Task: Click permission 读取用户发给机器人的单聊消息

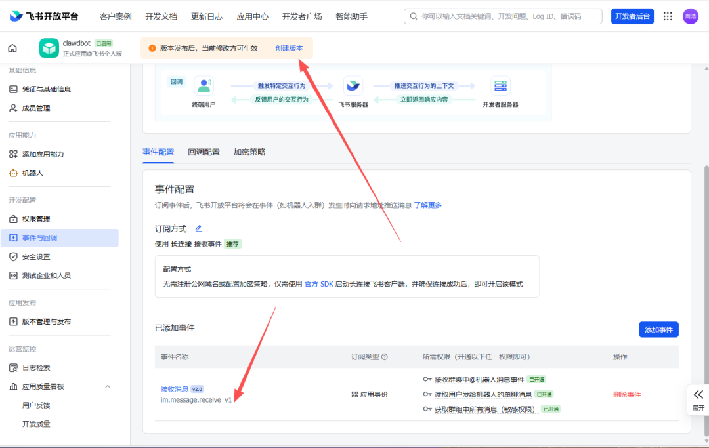Action: click(x=483, y=394)
